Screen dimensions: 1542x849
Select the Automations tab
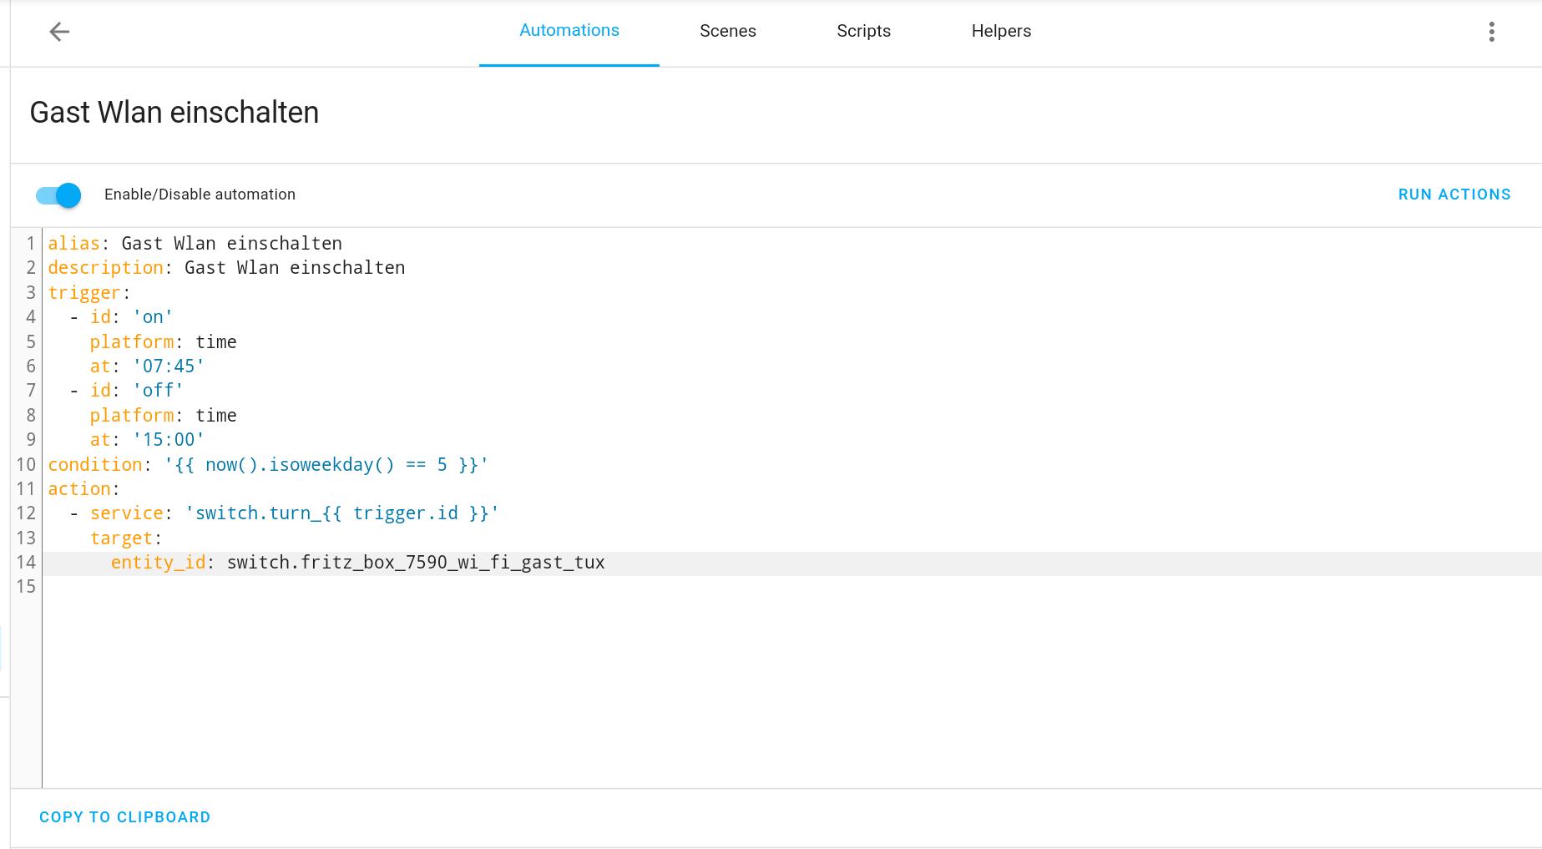tap(569, 31)
